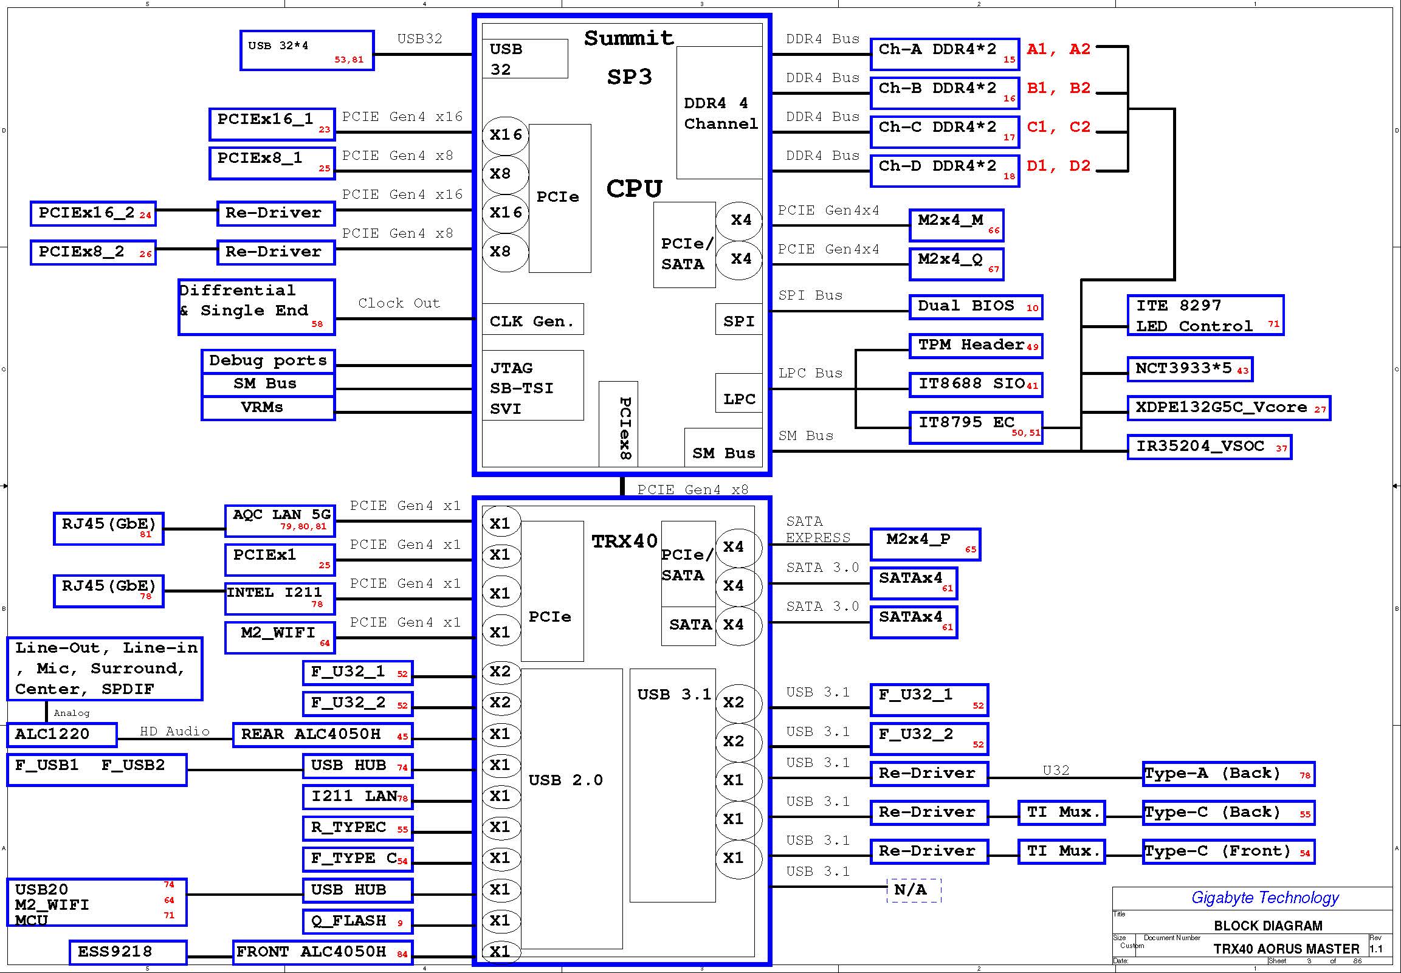This screenshot has width=1401, height=973.
Task: Click the "IT8688 SIO" block
Action: click(976, 385)
